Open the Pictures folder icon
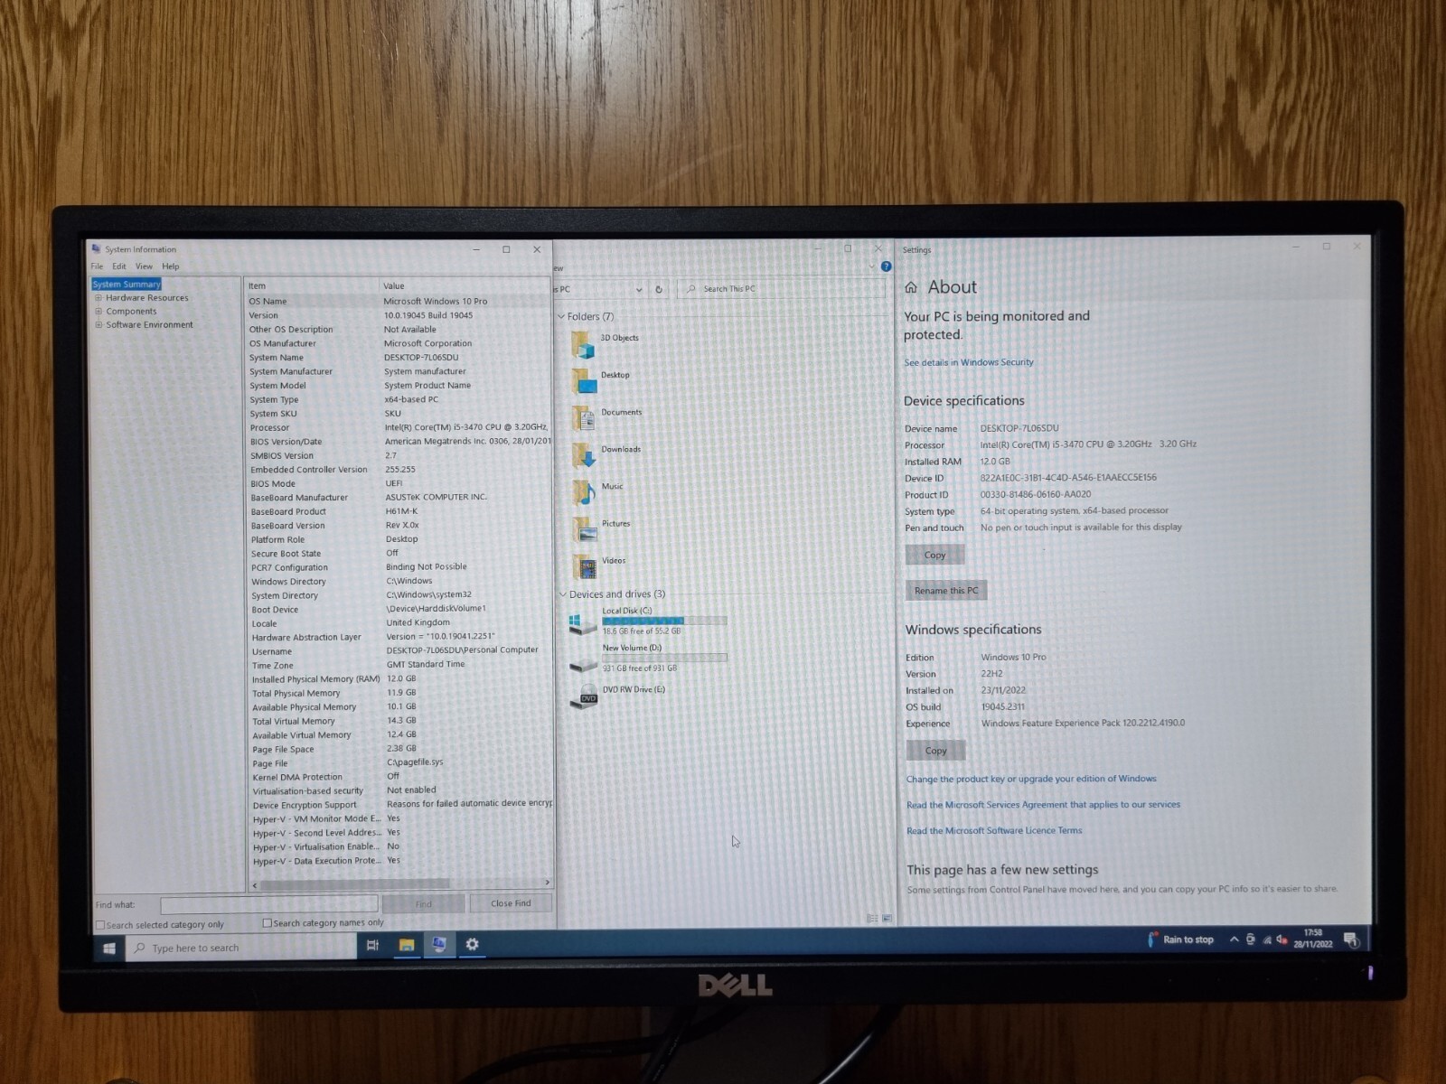The width and height of the screenshot is (1446, 1084). [585, 529]
